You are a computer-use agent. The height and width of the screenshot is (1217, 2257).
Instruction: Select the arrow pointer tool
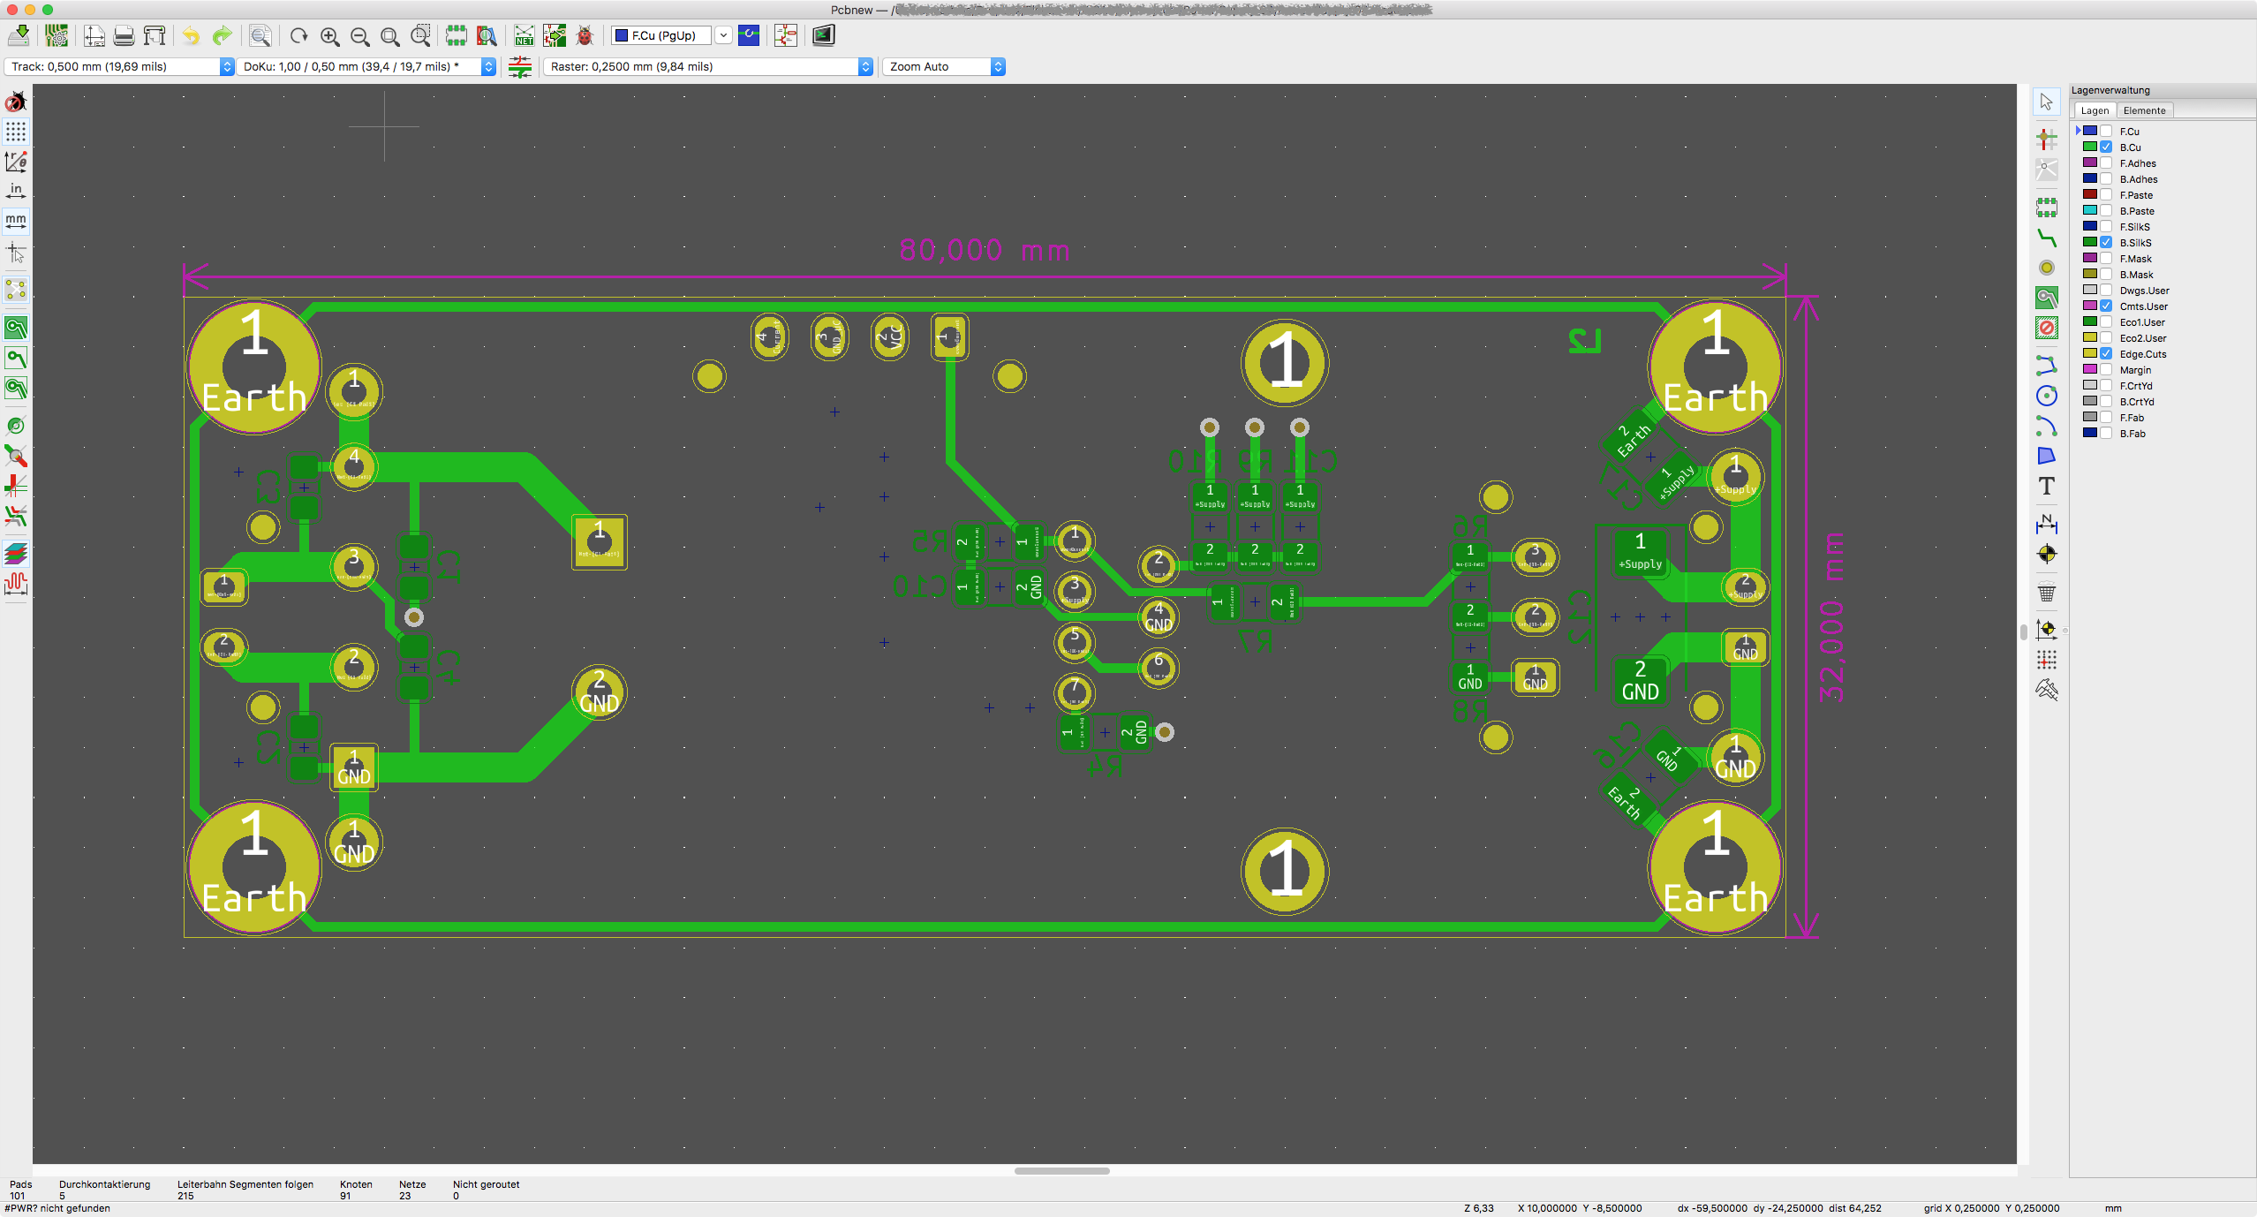point(2047,102)
